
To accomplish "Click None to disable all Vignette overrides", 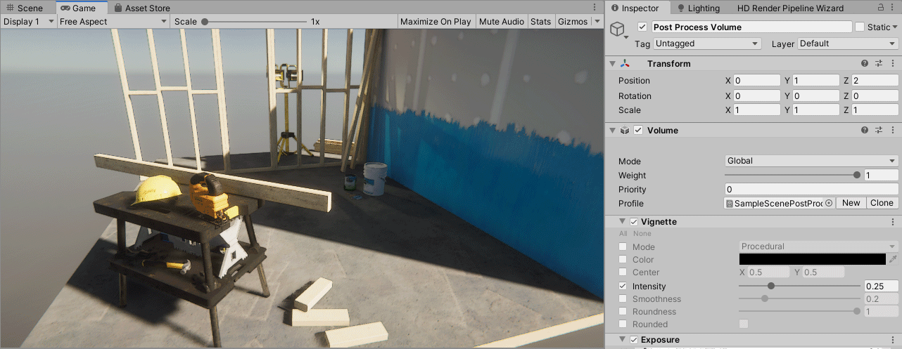I will pos(642,234).
